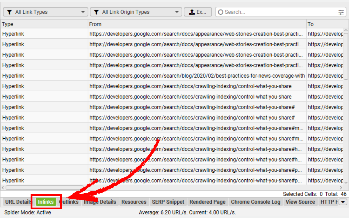349x218 pixels.
Task: Click the funnel icon in All Link Origin Types filter
Action: (97, 12)
